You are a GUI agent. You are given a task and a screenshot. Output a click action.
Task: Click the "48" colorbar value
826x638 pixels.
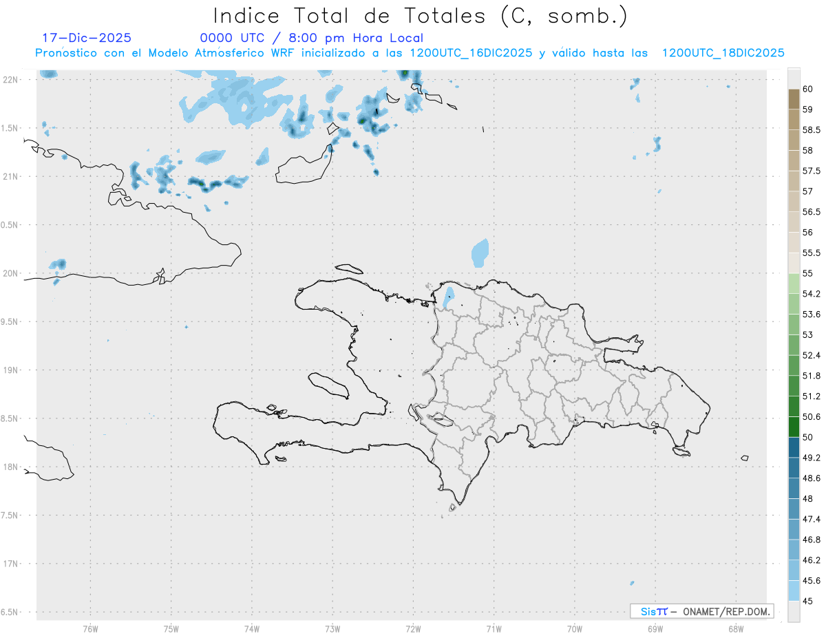point(807,499)
